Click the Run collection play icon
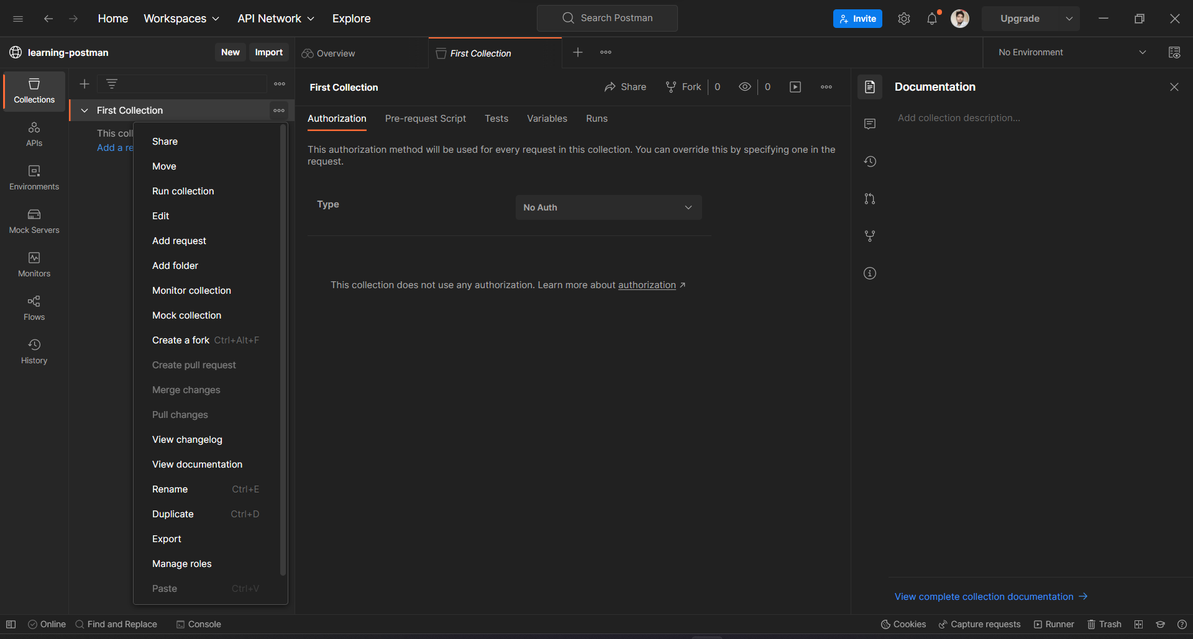 point(795,87)
